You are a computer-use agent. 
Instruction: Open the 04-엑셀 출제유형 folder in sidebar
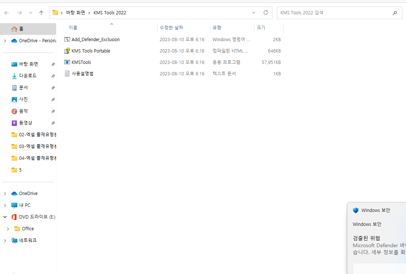(x=34, y=158)
